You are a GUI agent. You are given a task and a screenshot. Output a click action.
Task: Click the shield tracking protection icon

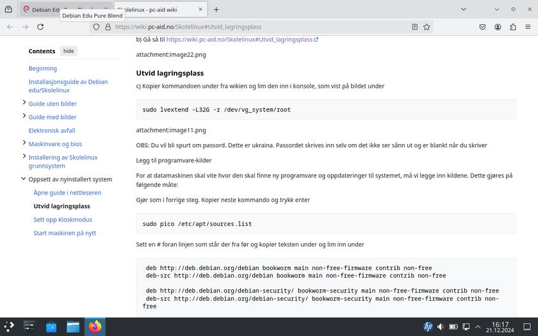point(97,27)
